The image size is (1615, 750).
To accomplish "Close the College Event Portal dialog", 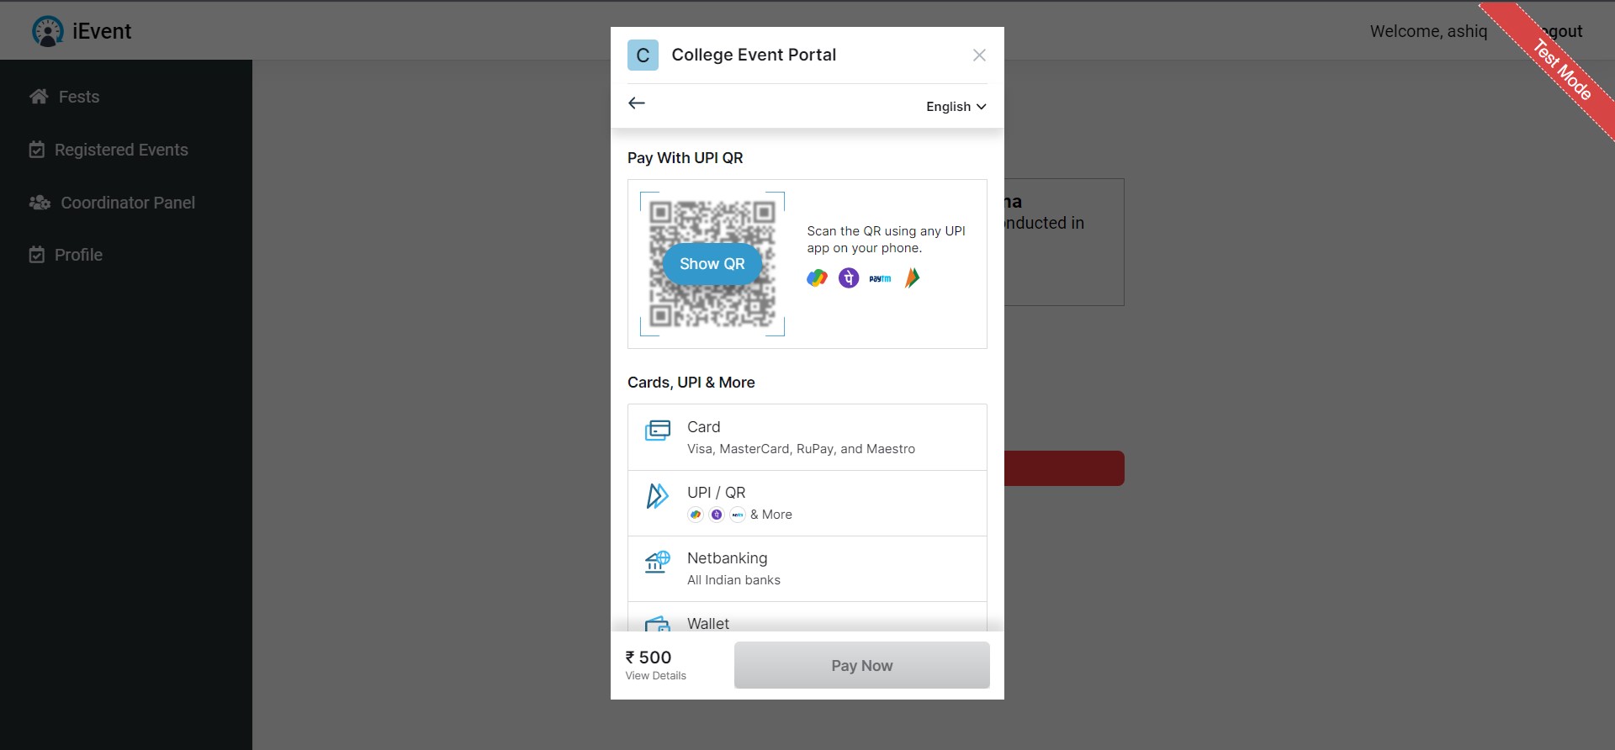I will tap(979, 55).
